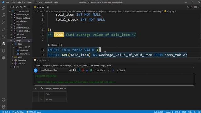The width and height of the screenshot is (201, 113).
Task: Click the green run play icon in results toolbar
Action: coord(91,70)
